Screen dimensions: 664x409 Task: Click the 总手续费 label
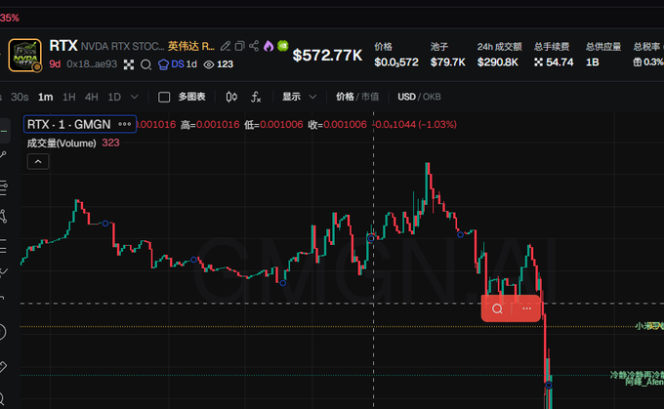552,47
